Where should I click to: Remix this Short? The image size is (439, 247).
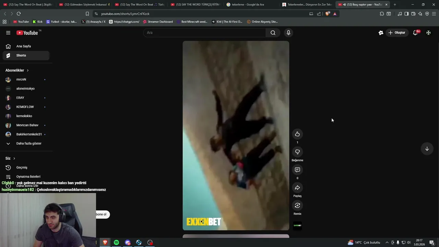click(297, 205)
